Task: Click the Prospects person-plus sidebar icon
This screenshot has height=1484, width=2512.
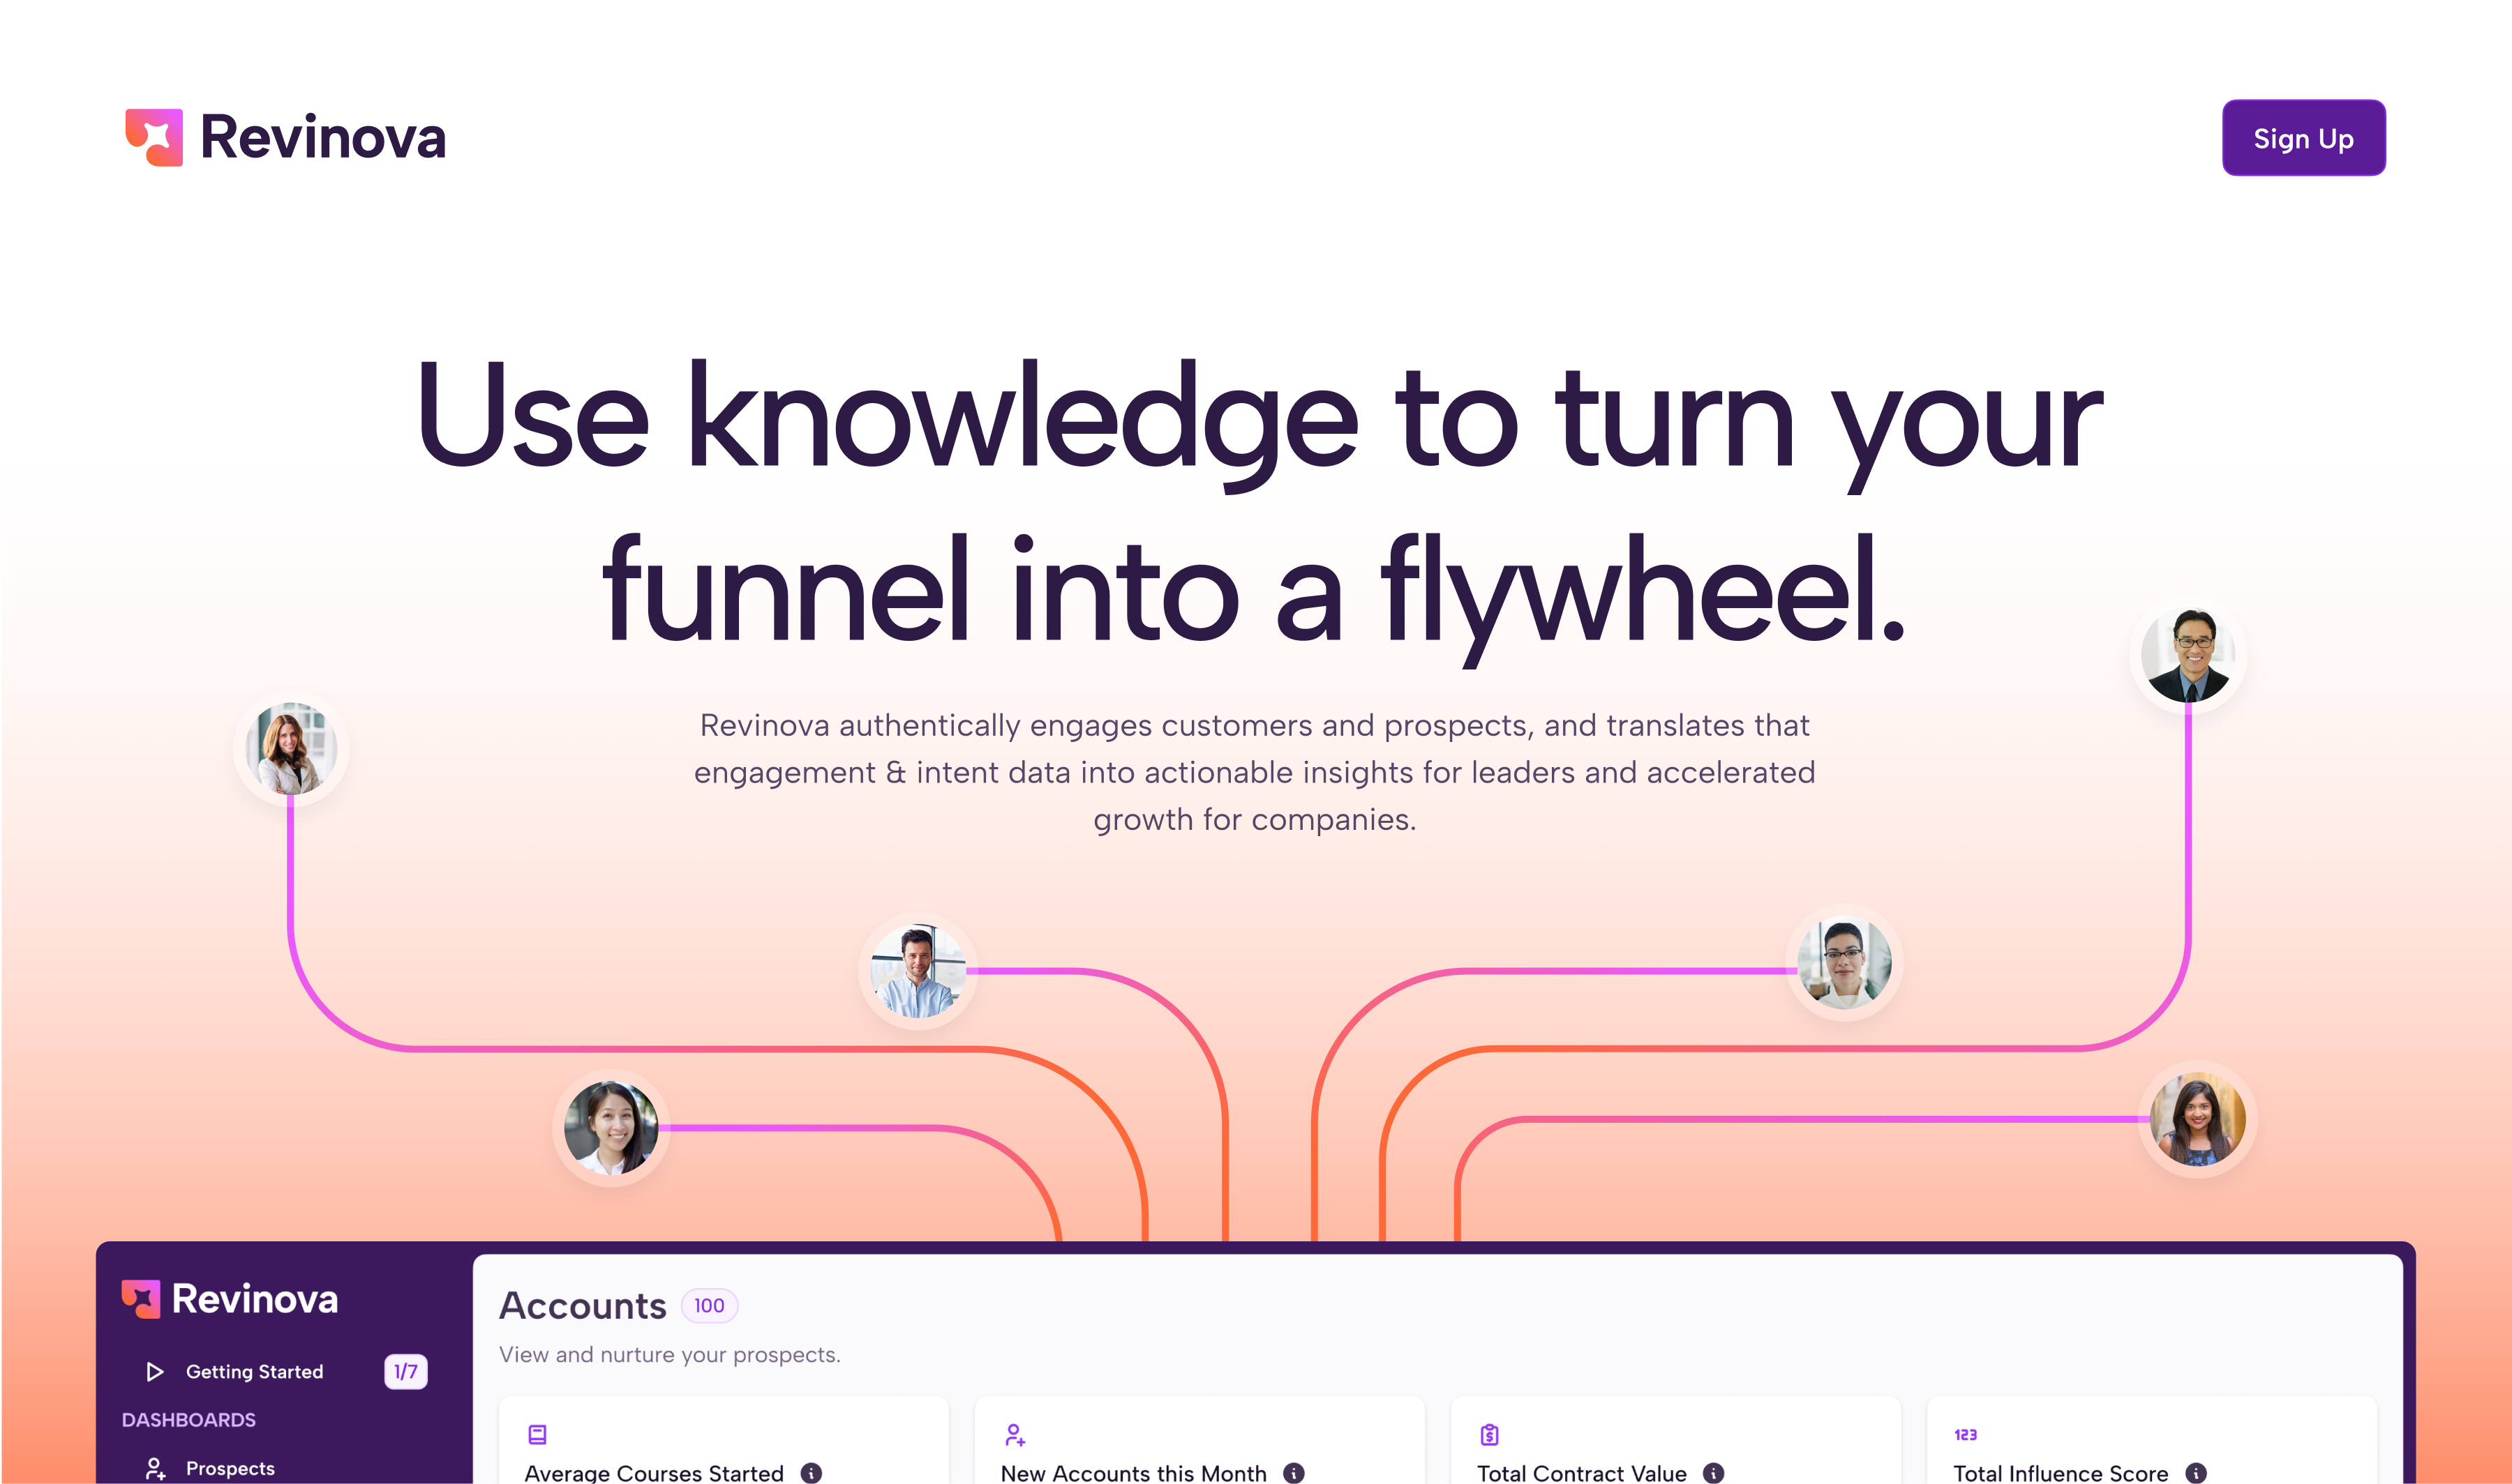Action: [x=155, y=1467]
